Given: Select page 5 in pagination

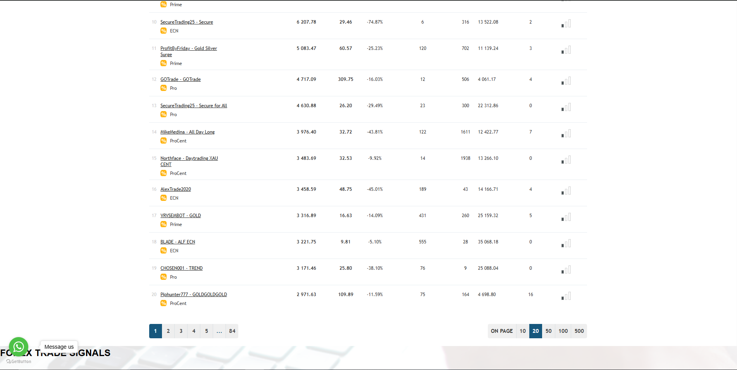Looking at the screenshot, I should (x=207, y=331).
